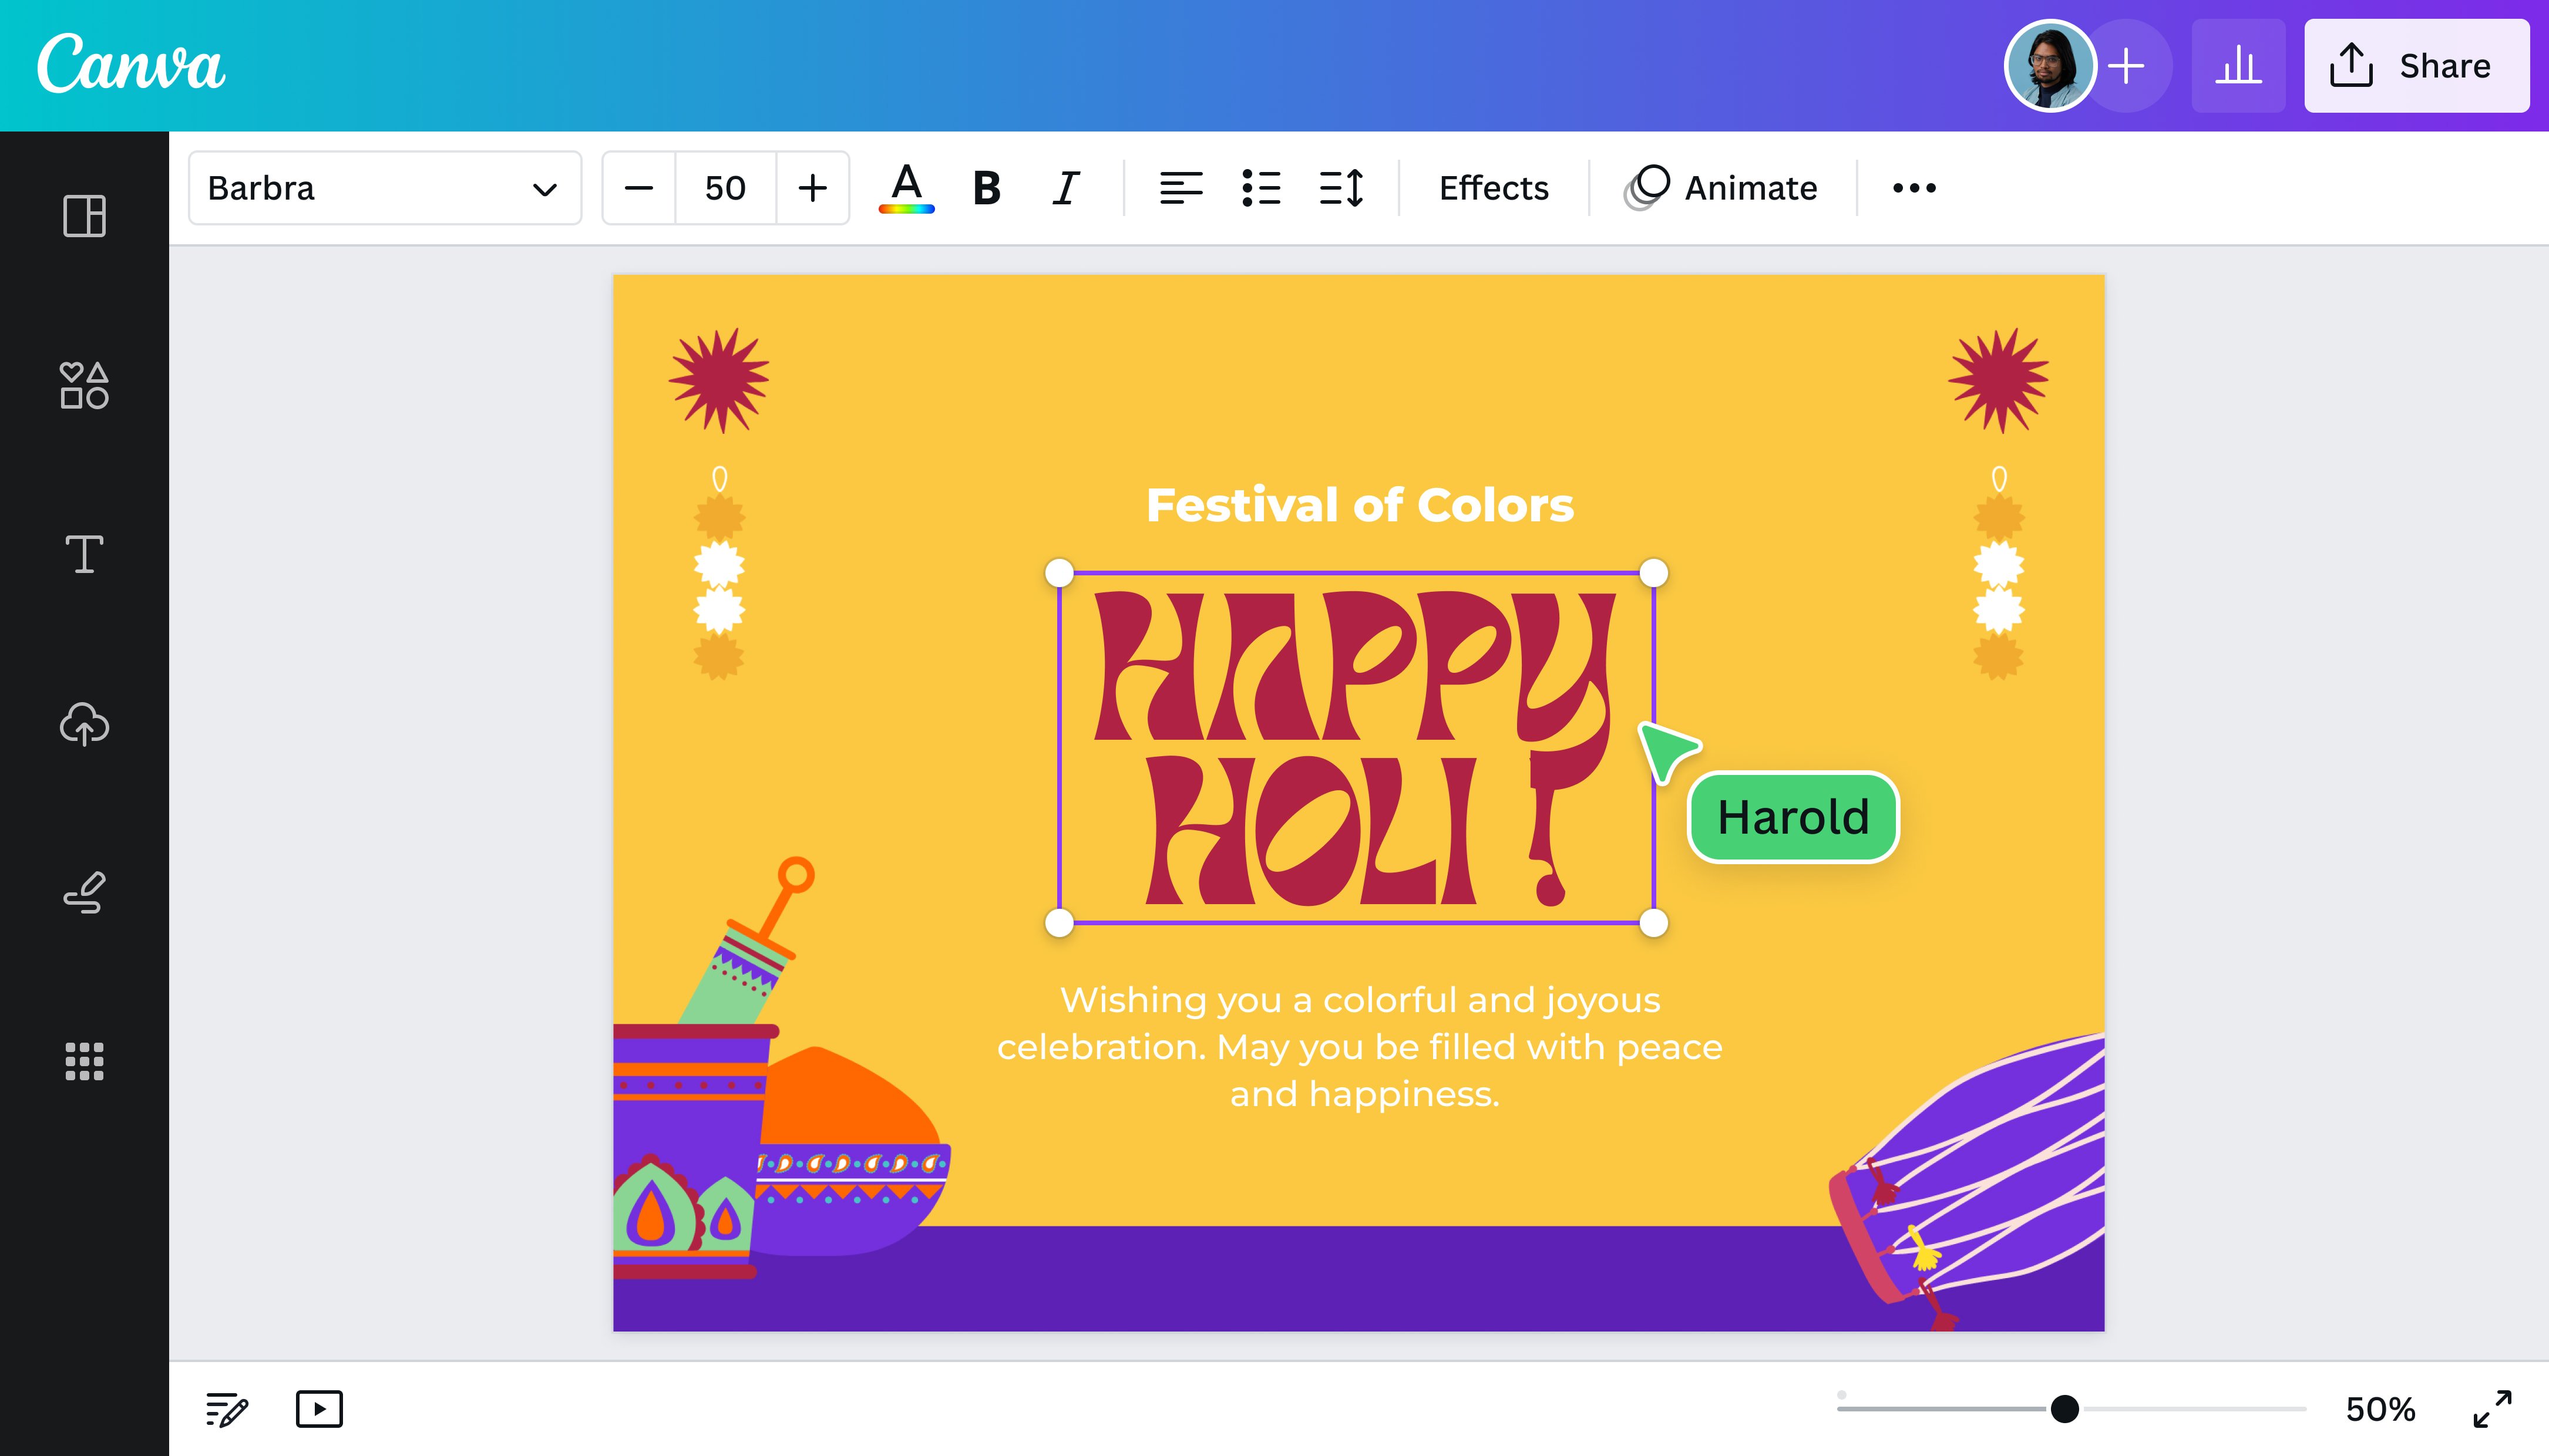Open the text color picker
Viewport: 2549px width, 1456px height.
pos(905,188)
